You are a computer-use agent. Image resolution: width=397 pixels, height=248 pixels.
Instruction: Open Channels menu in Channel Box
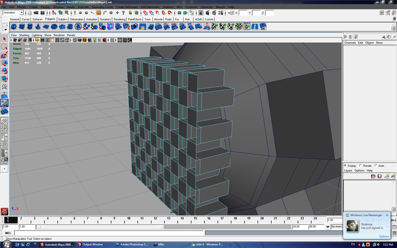[350, 43]
